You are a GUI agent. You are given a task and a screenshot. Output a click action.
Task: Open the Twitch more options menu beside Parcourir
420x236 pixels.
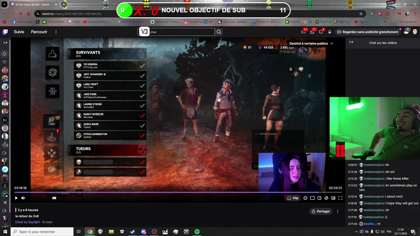coord(56,32)
